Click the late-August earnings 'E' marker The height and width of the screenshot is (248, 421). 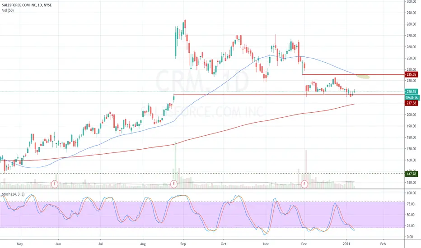(x=174, y=184)
